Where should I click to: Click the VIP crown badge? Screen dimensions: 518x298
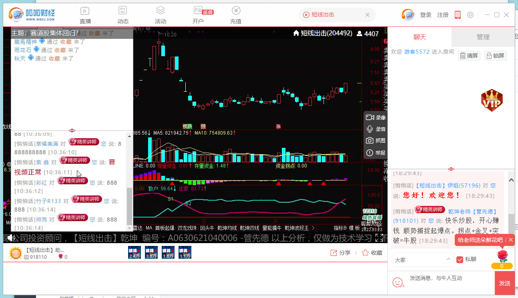[491, 100]
